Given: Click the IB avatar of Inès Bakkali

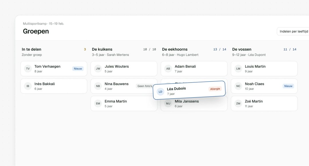Looking at the screenshot, I should 28,86.
